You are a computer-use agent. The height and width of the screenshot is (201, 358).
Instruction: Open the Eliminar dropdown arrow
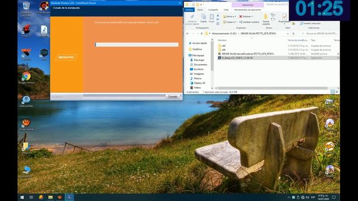tap(252, 16)
